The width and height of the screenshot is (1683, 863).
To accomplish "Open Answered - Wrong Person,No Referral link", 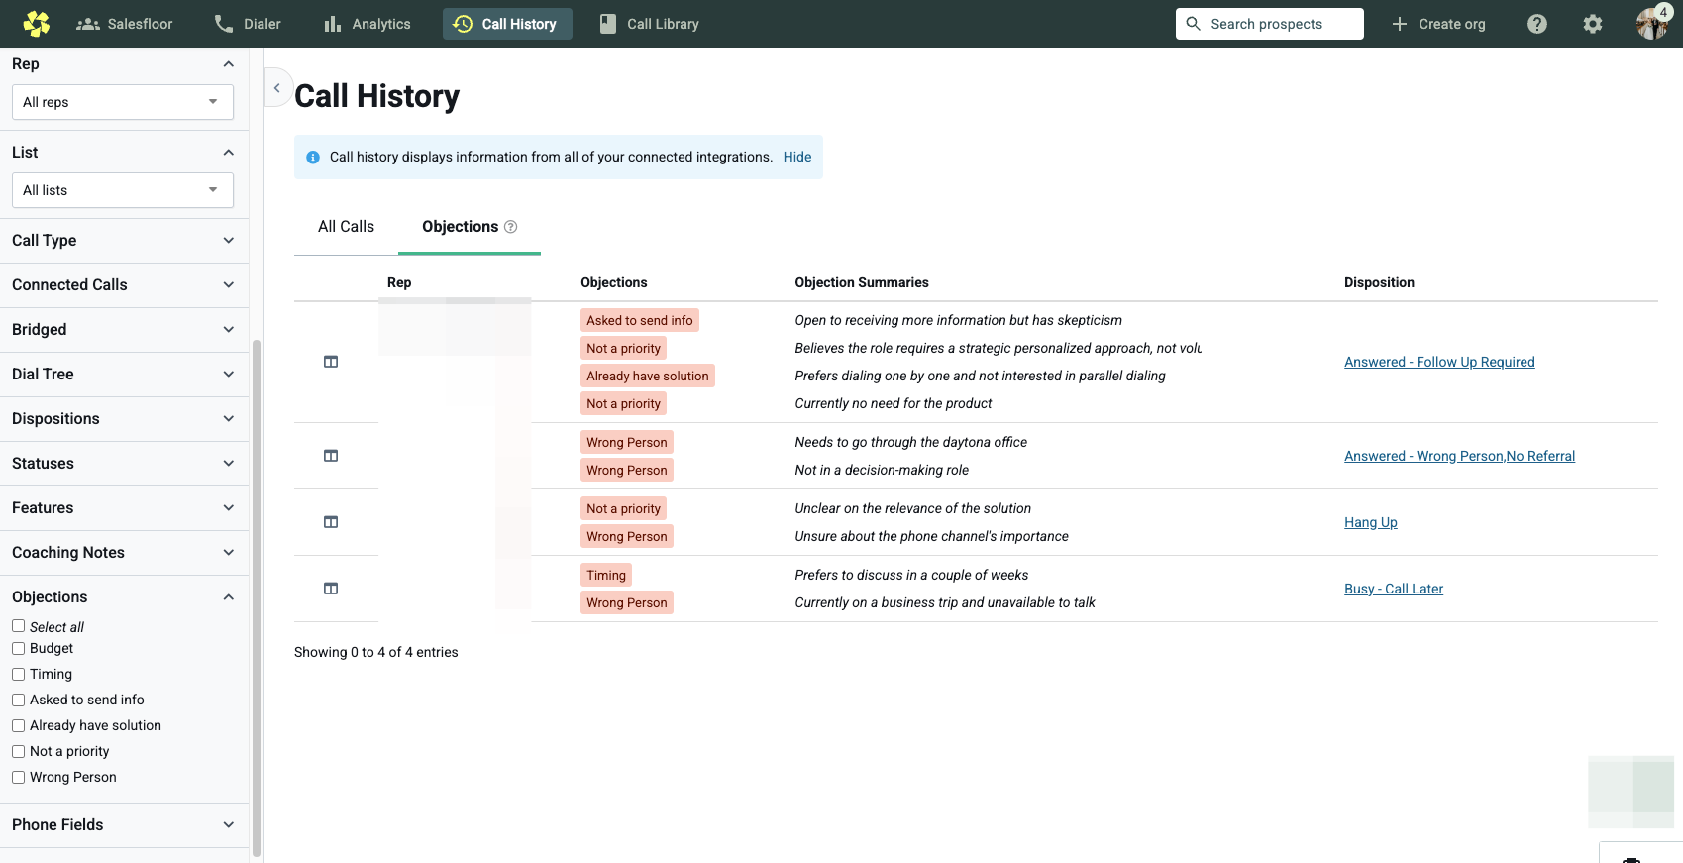I will (x=1459, y=456).
